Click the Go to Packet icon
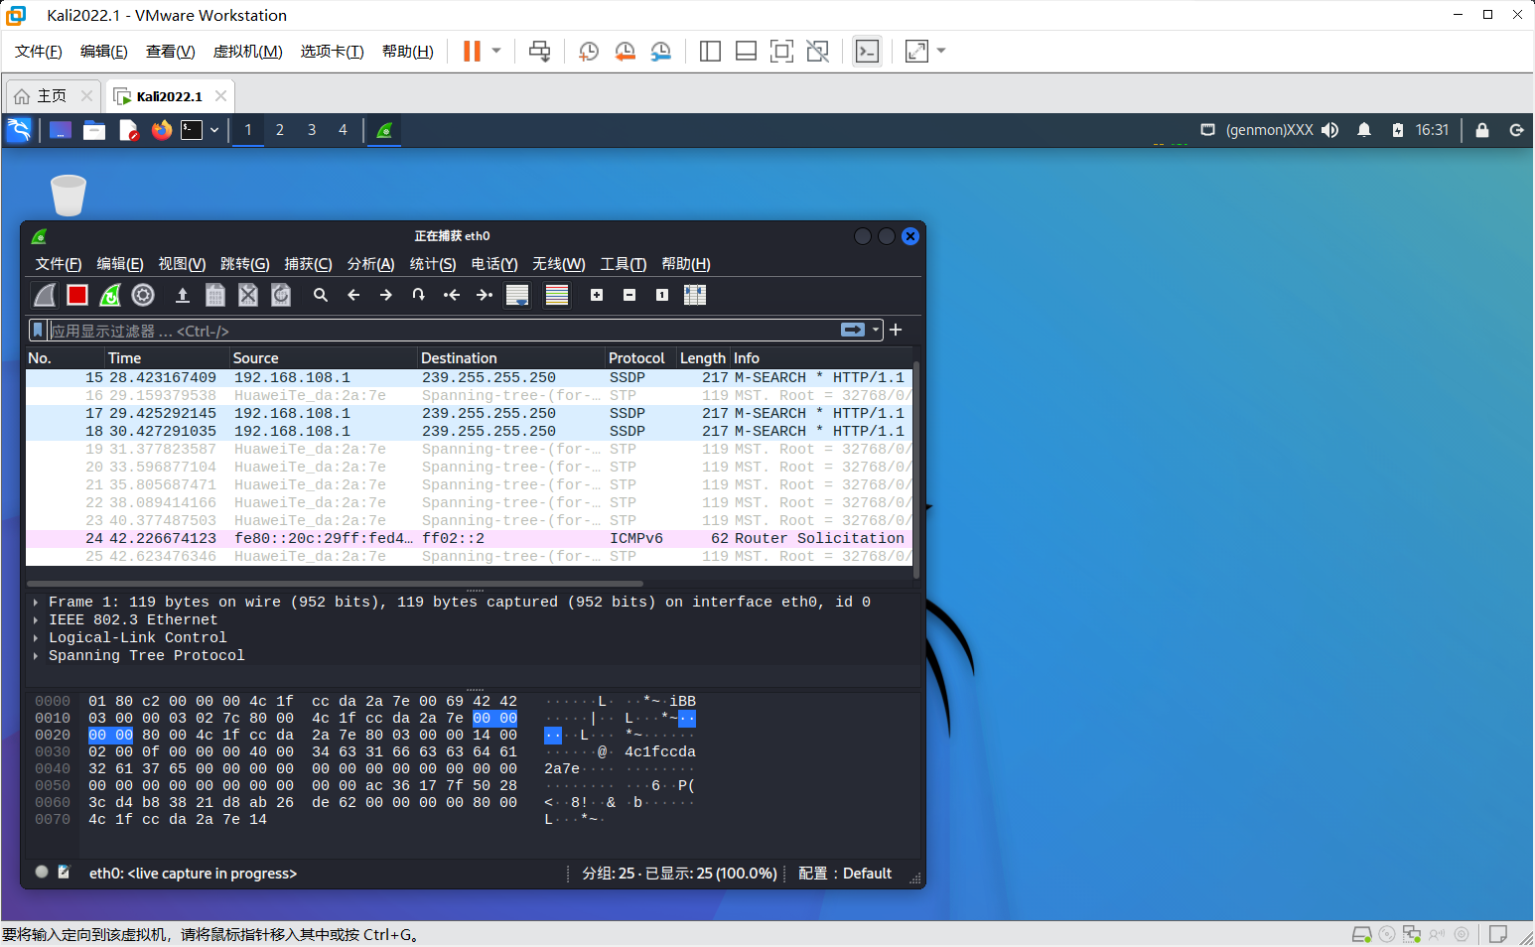The height and width of the screenshot is (947, 1535). coord(418,295)
